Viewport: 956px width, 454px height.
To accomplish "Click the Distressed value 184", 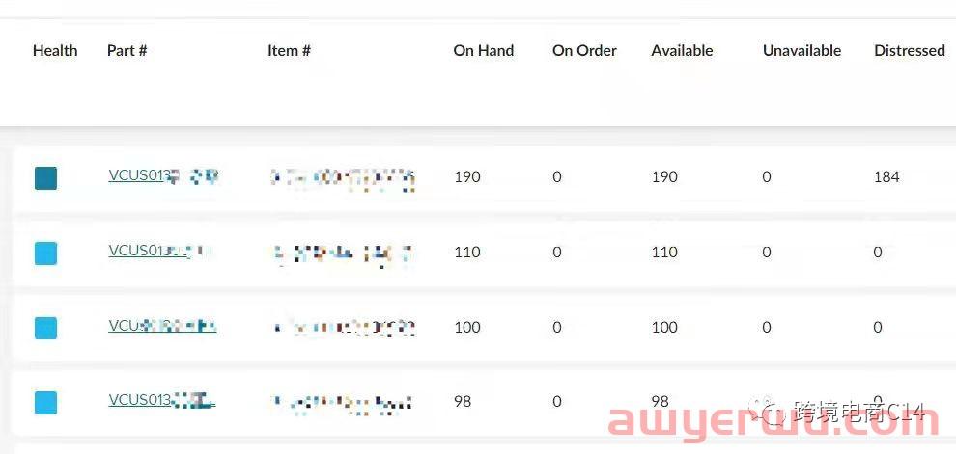I will coord(886,177).
